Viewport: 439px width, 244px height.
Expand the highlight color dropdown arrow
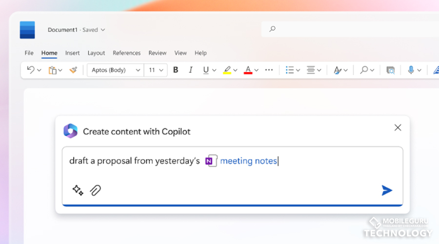click(x=235, y=70)
